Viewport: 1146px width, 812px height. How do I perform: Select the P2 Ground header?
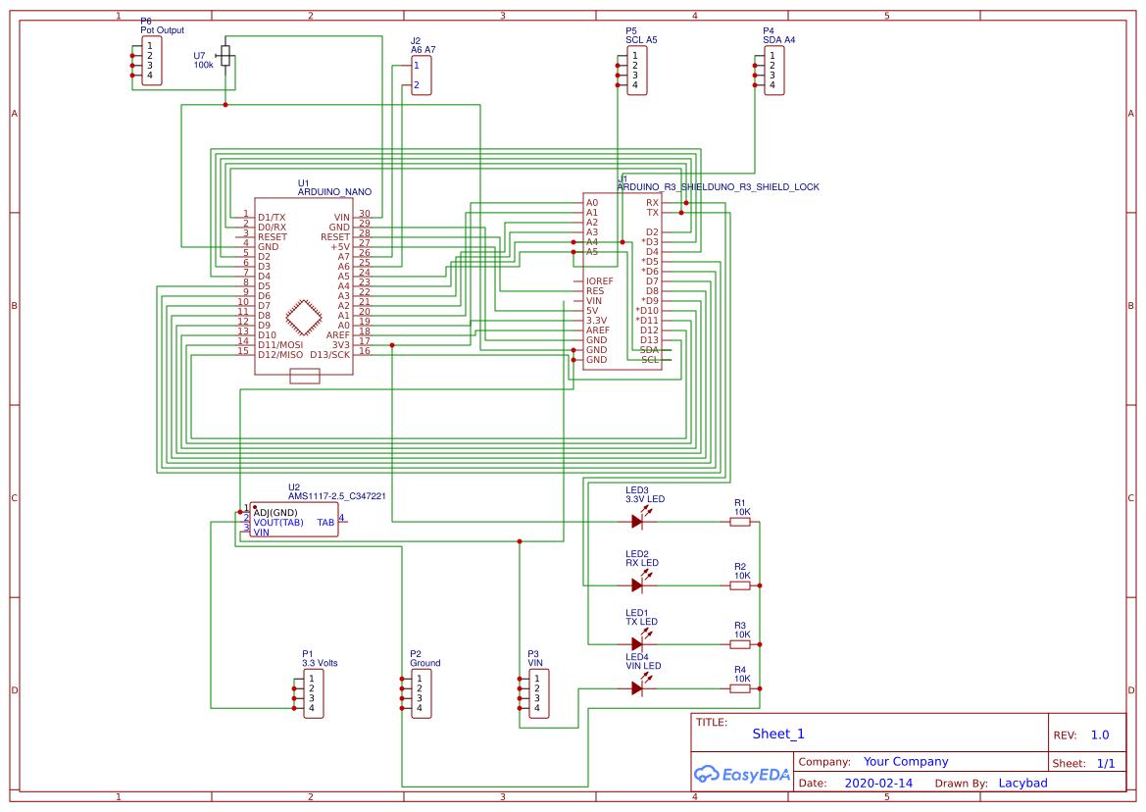tap(420, 693)
